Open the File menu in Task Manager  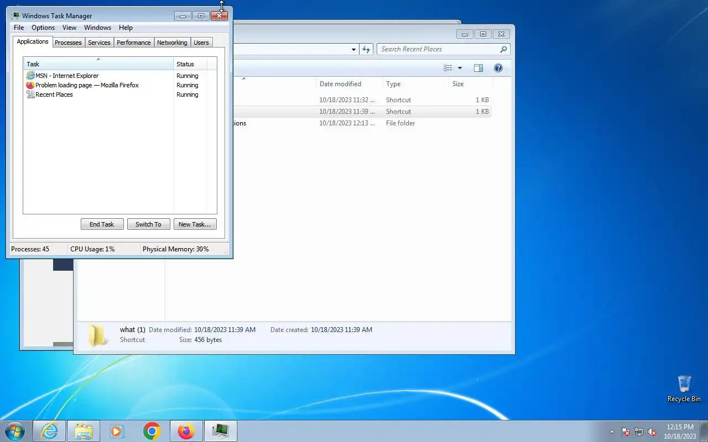[19, 28]
